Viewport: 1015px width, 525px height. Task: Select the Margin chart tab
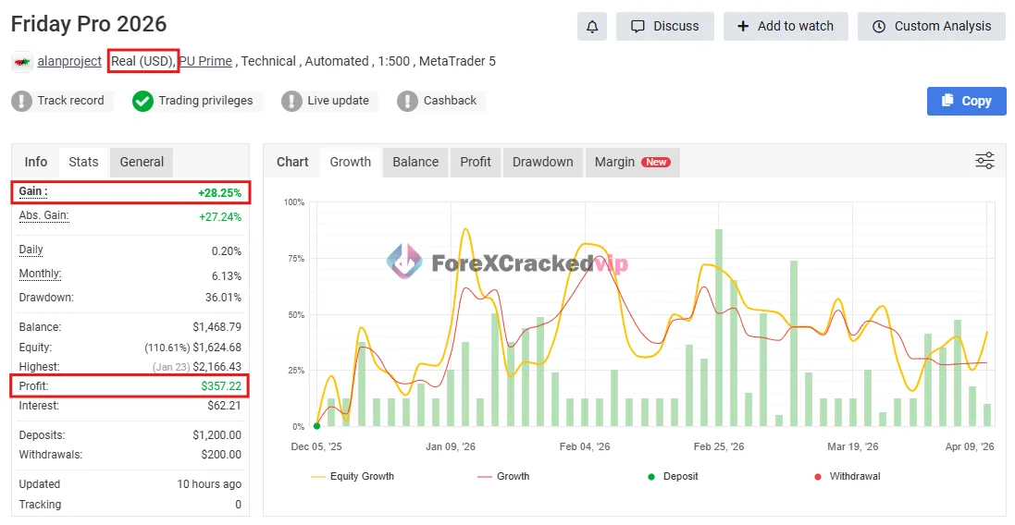(x=633, y=162)
